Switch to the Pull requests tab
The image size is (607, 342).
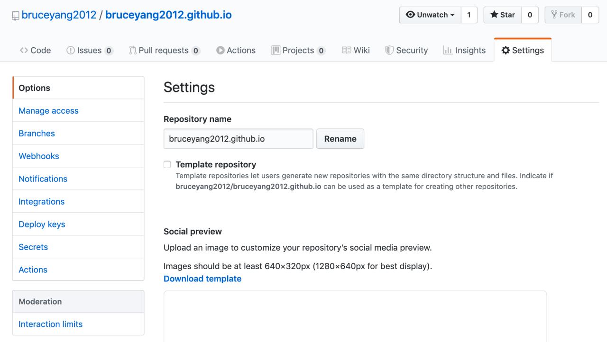coord(165,50)
